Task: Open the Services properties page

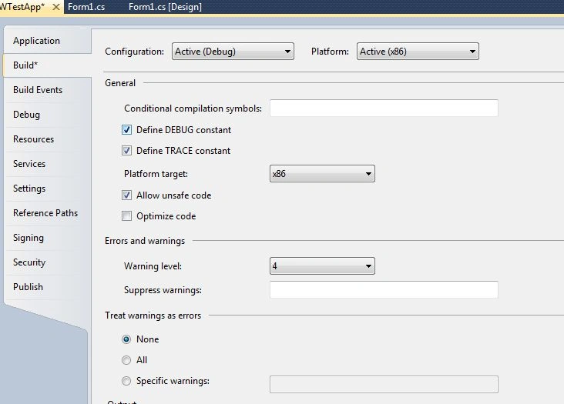Action: [x=29, y=164]
